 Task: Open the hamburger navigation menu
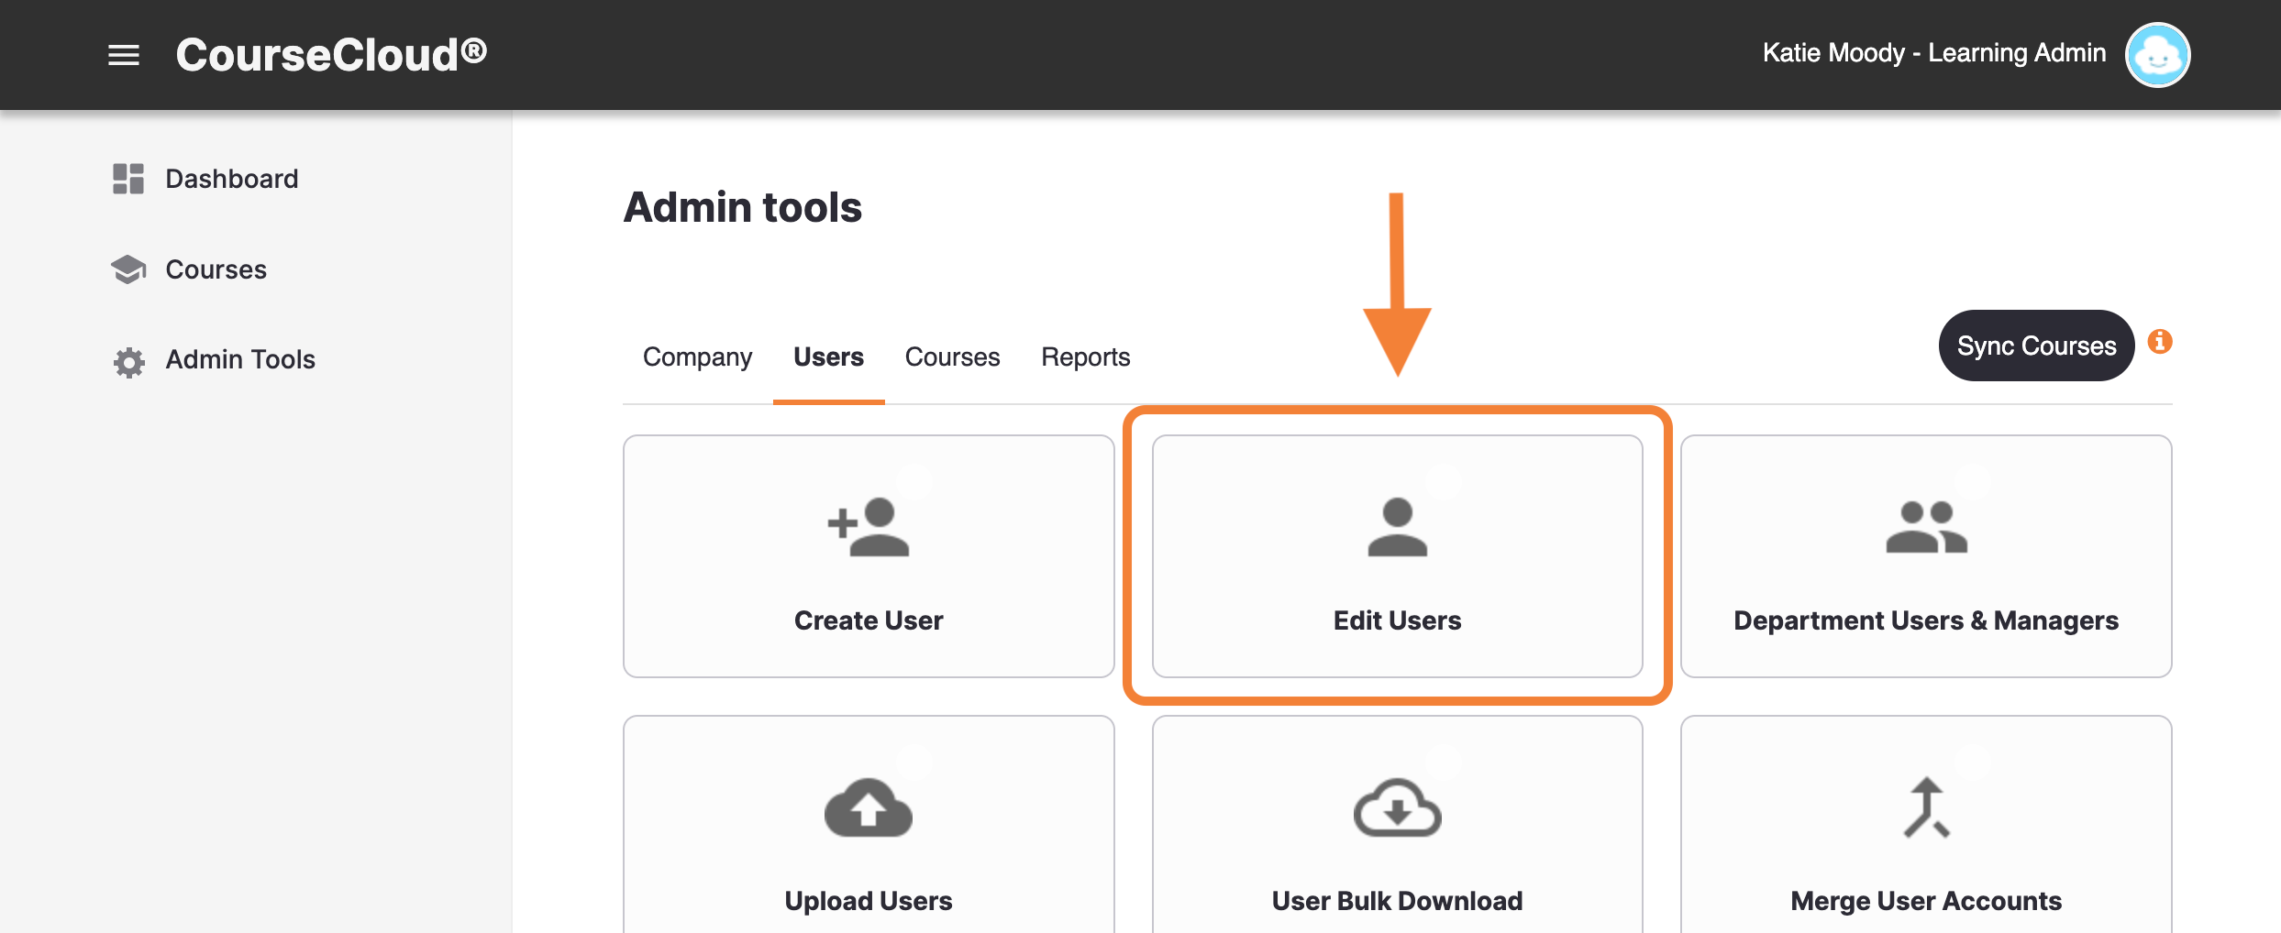point(122,55)
